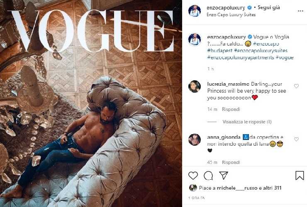Image resolution: width=307 pixels, height=207 pixels.
Task: Expand Visualizza le risposte (1) replies
Action: click(247, 122)
